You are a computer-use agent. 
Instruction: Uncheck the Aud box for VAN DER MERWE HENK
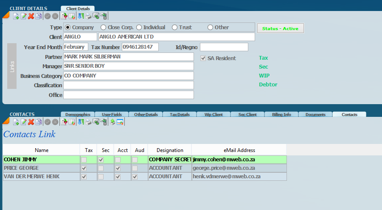[x=135, y=177]
